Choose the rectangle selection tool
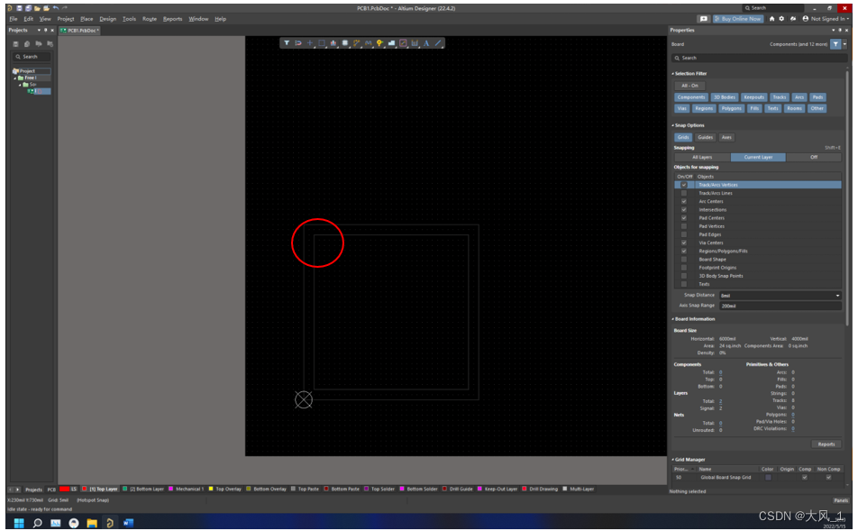 click(322, 43)
